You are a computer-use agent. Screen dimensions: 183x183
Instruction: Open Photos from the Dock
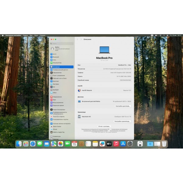(x=61, y=144)
